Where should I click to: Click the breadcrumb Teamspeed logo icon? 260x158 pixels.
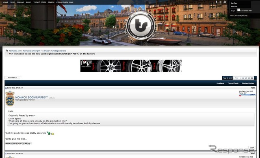pyautogui.click(x=7, y=50)
